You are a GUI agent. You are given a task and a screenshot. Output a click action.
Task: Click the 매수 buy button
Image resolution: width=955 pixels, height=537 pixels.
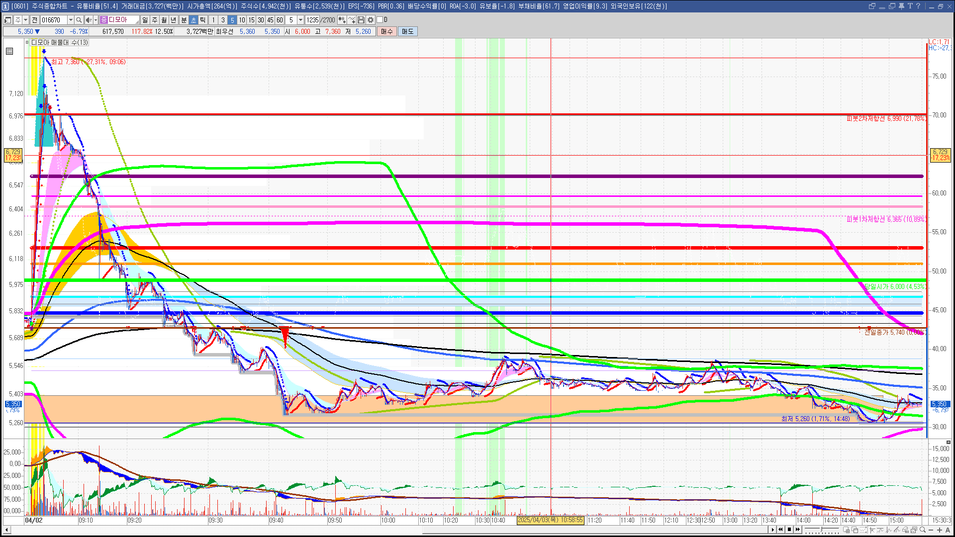coord(387,31)
